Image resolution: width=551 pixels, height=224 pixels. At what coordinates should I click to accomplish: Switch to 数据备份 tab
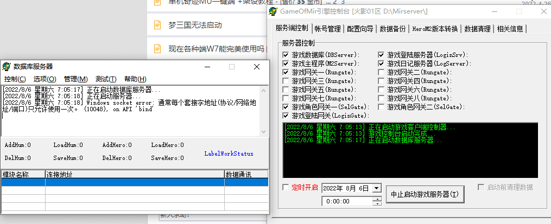click(x=392, y=29)
